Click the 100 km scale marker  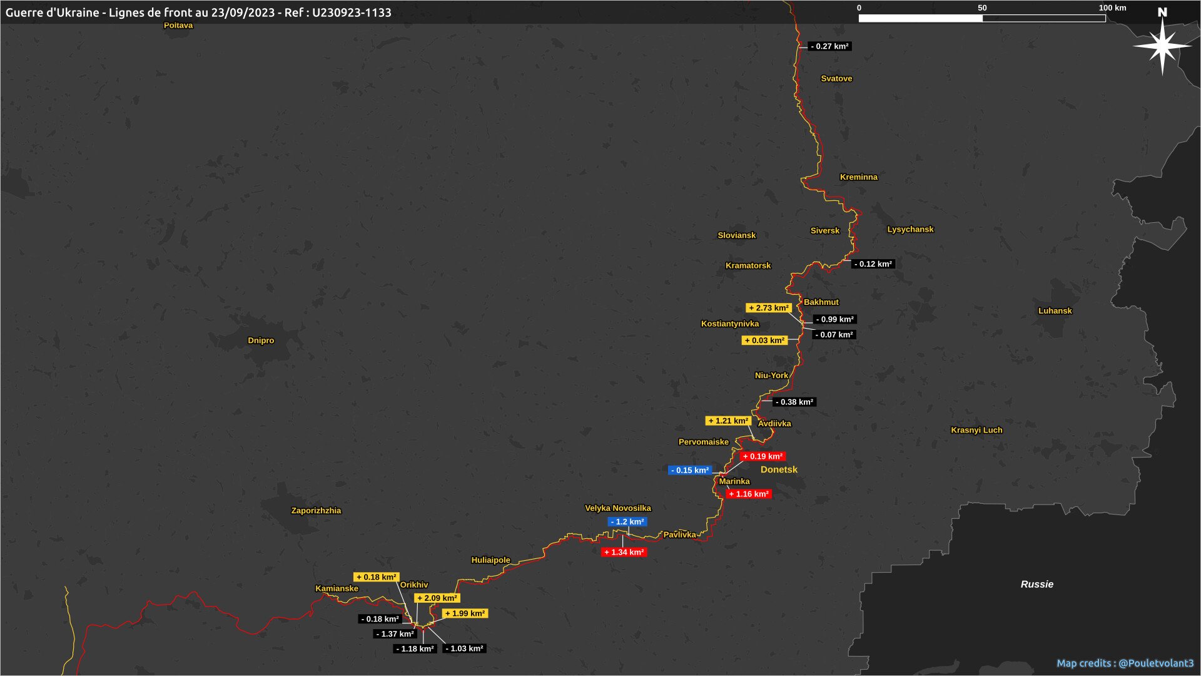click(x=1112, y=8)
